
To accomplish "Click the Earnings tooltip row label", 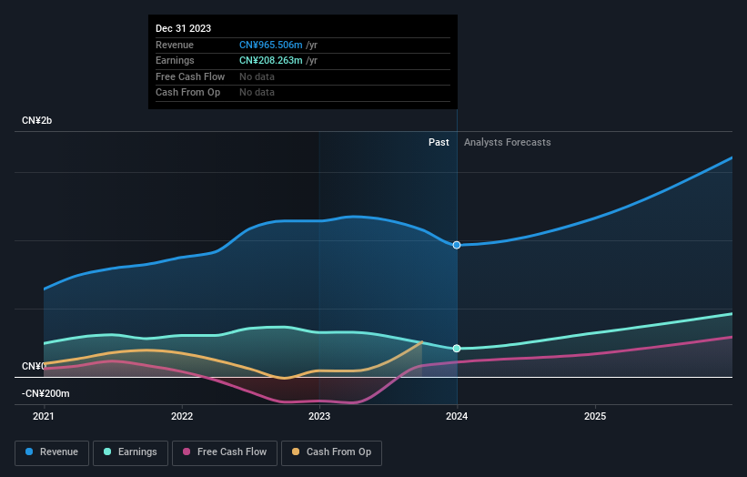I will [175, 60].
